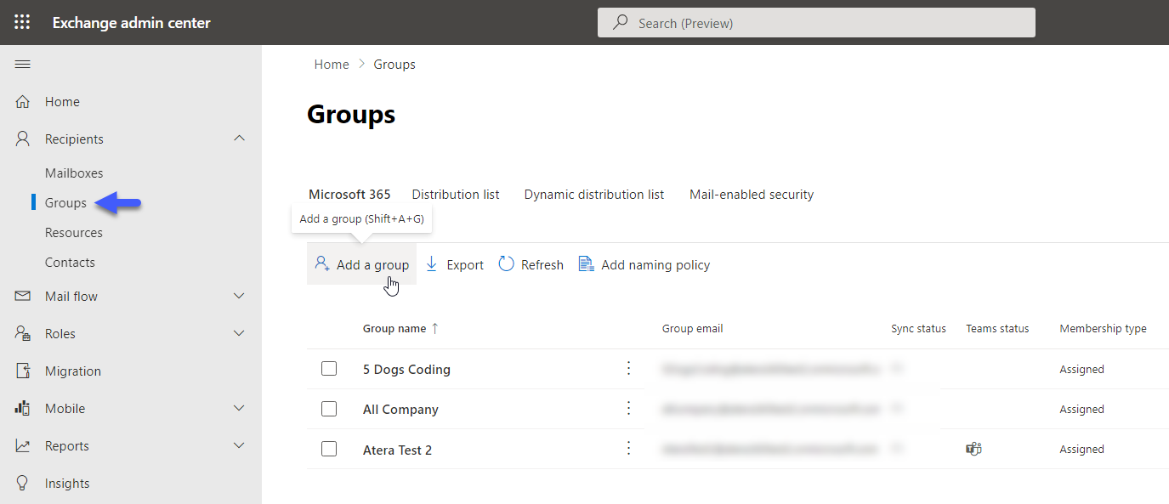
Task: Select the All Company row checkbox
Action: [329, 409]
